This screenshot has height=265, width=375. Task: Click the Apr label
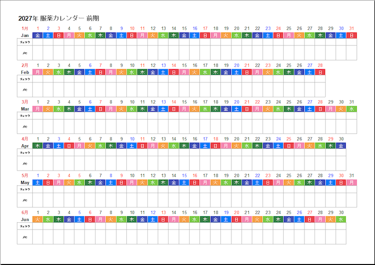click(x=25, y=146)
